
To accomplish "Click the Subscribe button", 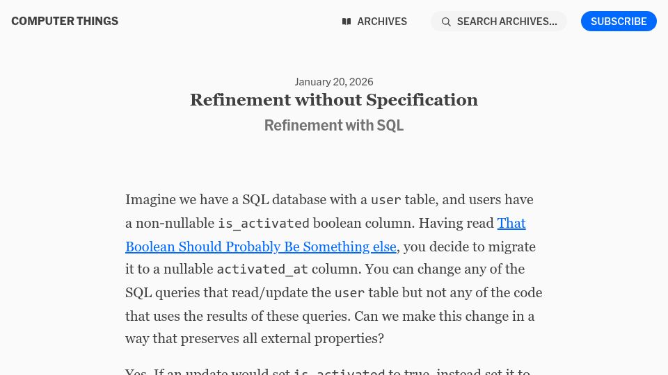I will 619,22.
